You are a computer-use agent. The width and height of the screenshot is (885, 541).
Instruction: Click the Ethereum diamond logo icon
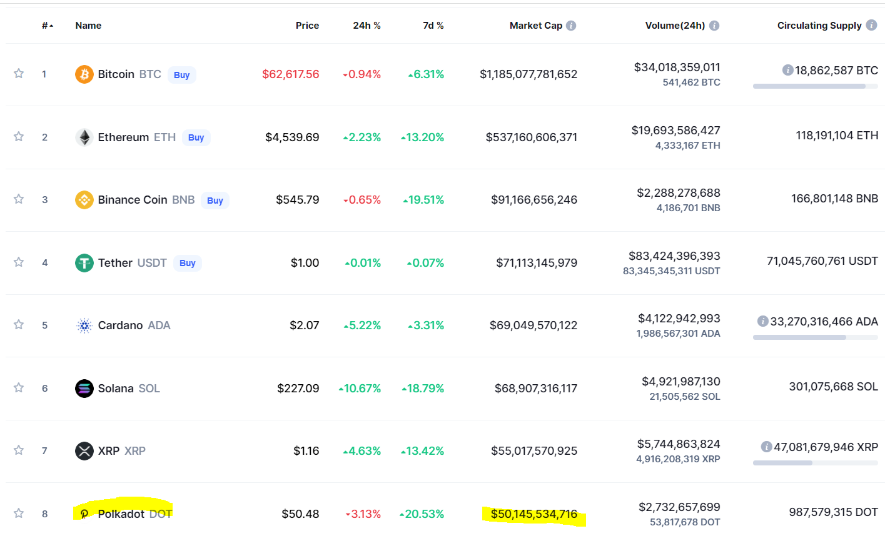(84, 137)
